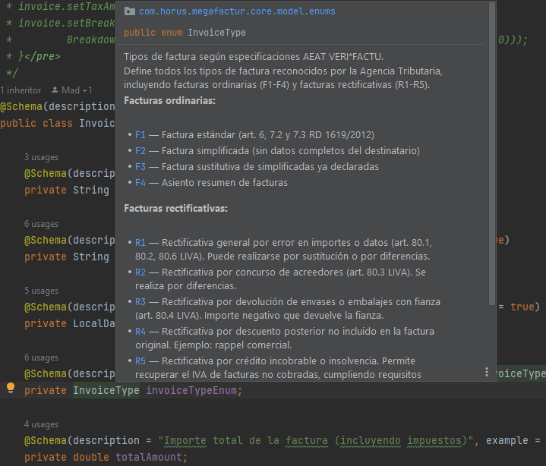Open the com.horus.megafactur.core.model.enums package link
Screen dimensions: 546x466
pyautogui.click(x=237, y=12)
